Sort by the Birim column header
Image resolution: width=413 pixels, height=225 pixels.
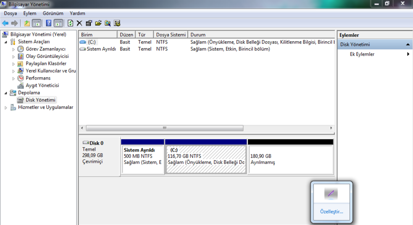(98, 34)
